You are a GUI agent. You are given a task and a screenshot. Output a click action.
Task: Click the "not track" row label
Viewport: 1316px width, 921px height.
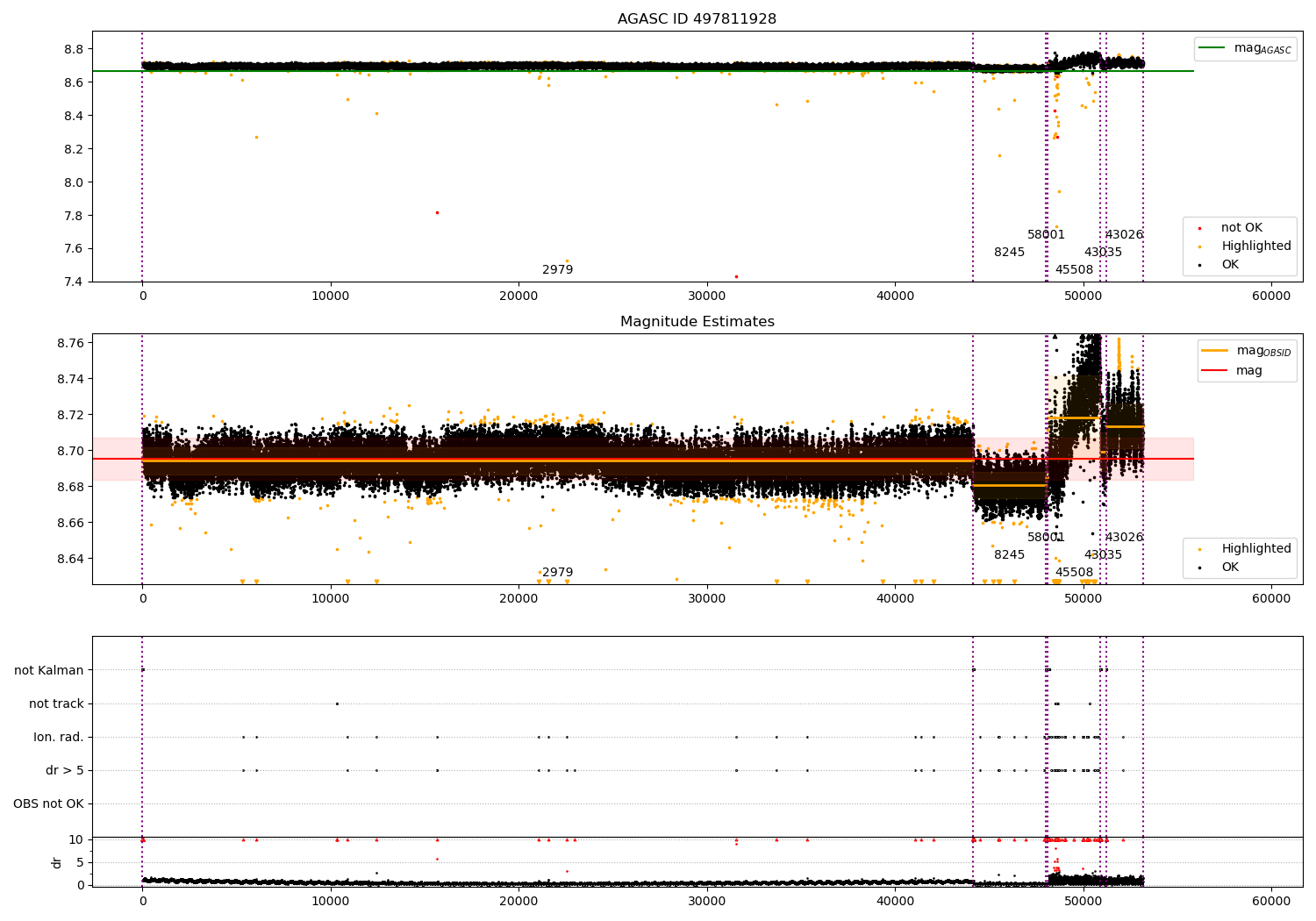tap(56, 704)
